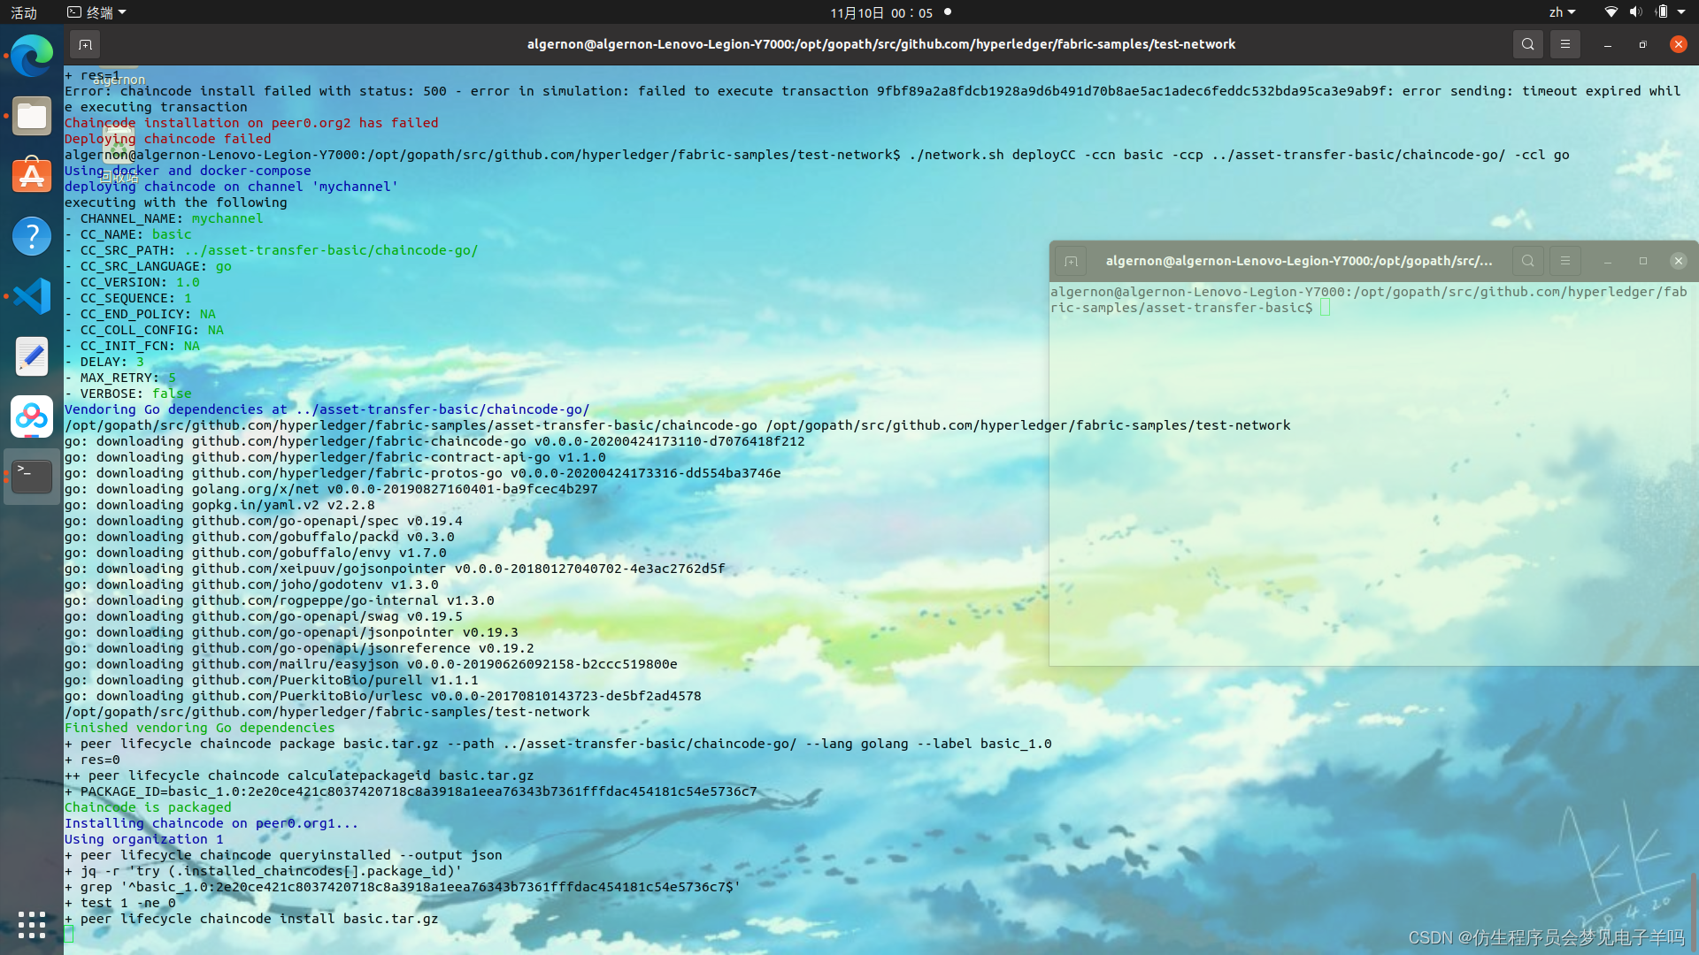Click new tab icon in small terminal
This screenshot has width=1699, height=955.
point(1071,261)
